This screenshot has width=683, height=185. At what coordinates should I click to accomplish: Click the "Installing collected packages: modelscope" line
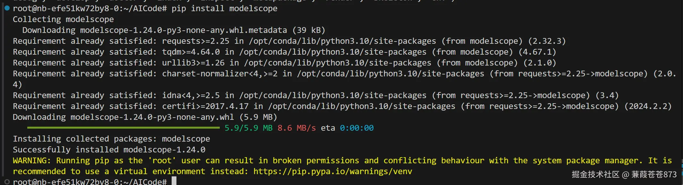[111, 139]
